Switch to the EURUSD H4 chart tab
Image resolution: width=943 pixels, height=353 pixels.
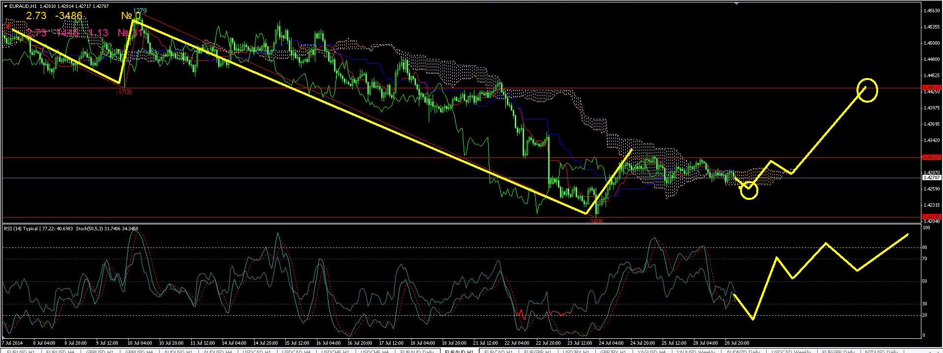pyautogui.click(x=60, y=351)
